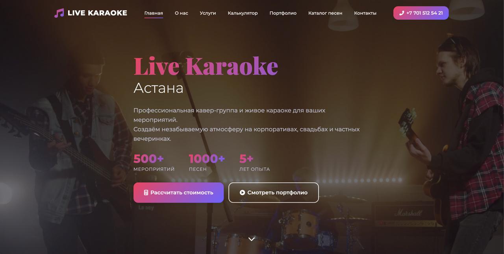
Task: Open the Услуги menu item
Action: [x=208, y=13]
